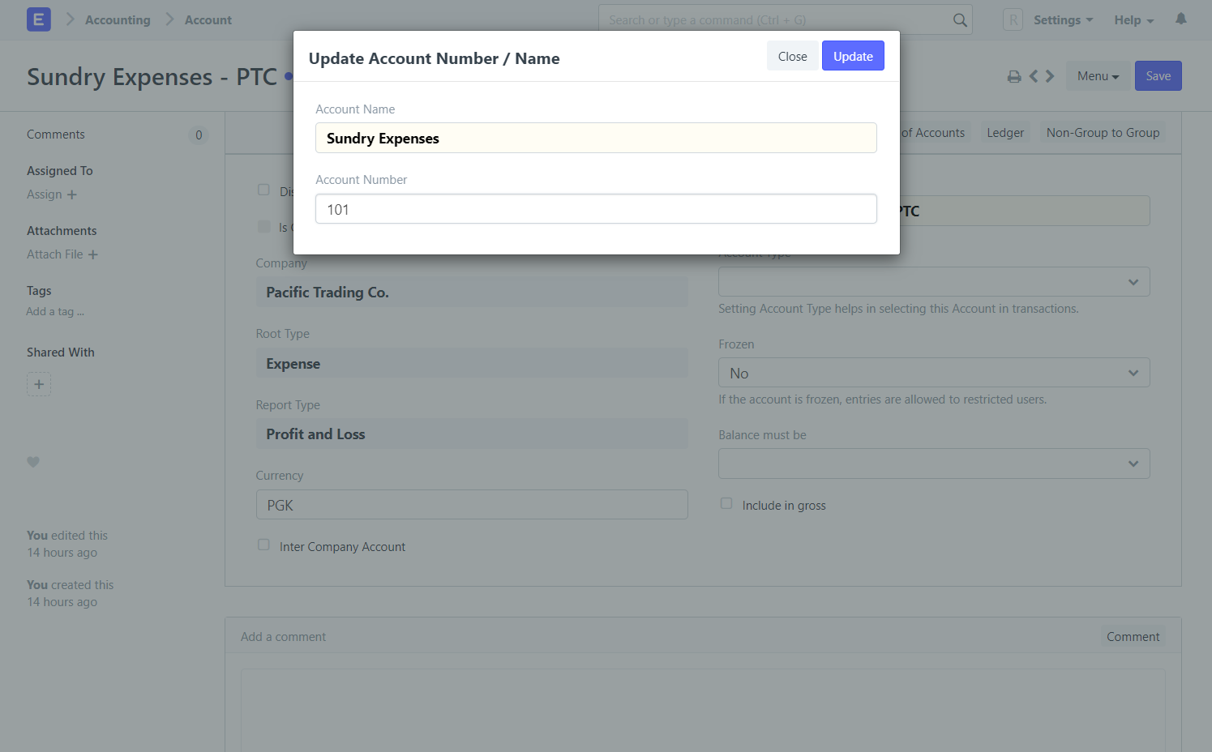Click the Ledger button
This screenshot has width=1212, height=752.
(1005, 133)
